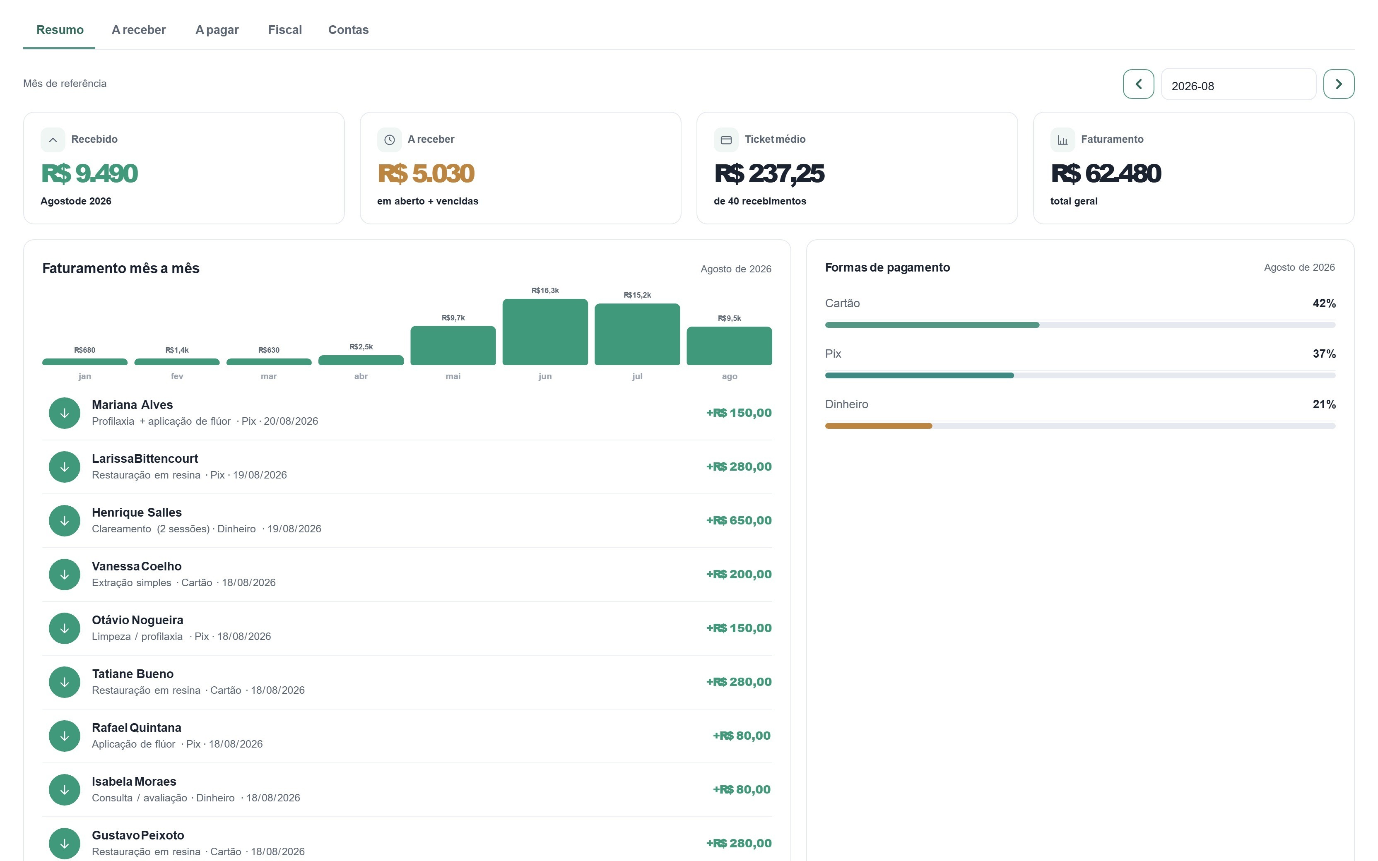Click the January bar in revenue chart

pyautogui.click(x=85, y=362)
